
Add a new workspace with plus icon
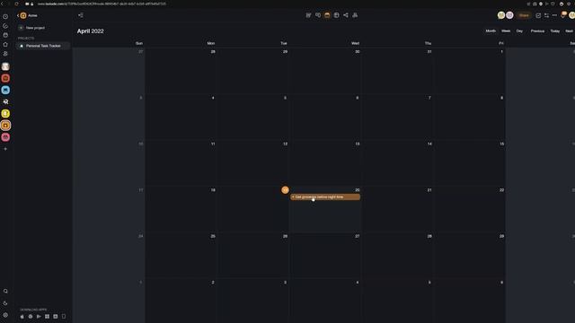pyautogui.click(x=5, y=149)
